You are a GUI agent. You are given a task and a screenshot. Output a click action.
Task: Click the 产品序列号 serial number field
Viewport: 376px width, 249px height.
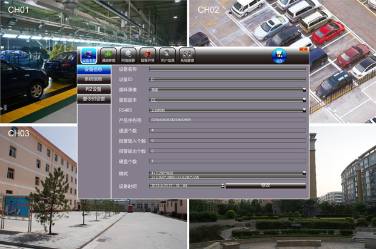227,120
